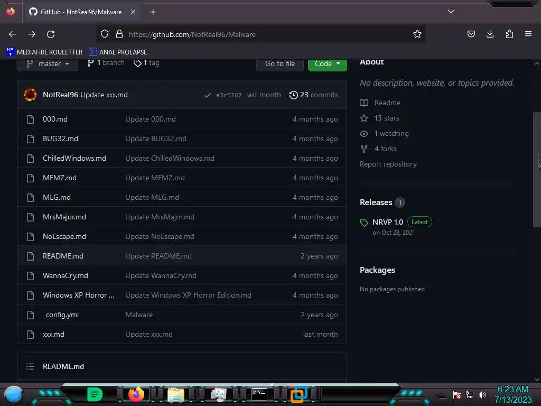Open the Update xxx.md latest commit message
541x406 pixels.
[104, 95]
